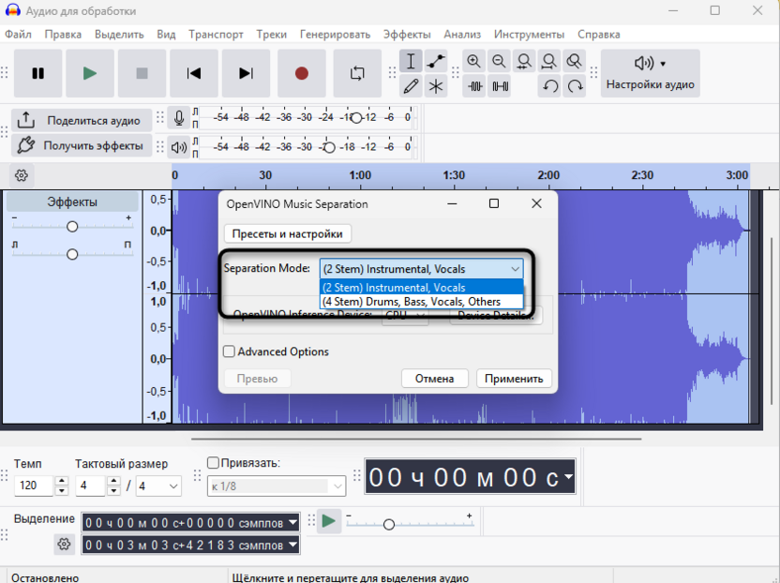The width and height of the screenshot is (780, 583).
Task: Click Share Audio (Поделиться аудио) button
Action: (x=82, y=120)
